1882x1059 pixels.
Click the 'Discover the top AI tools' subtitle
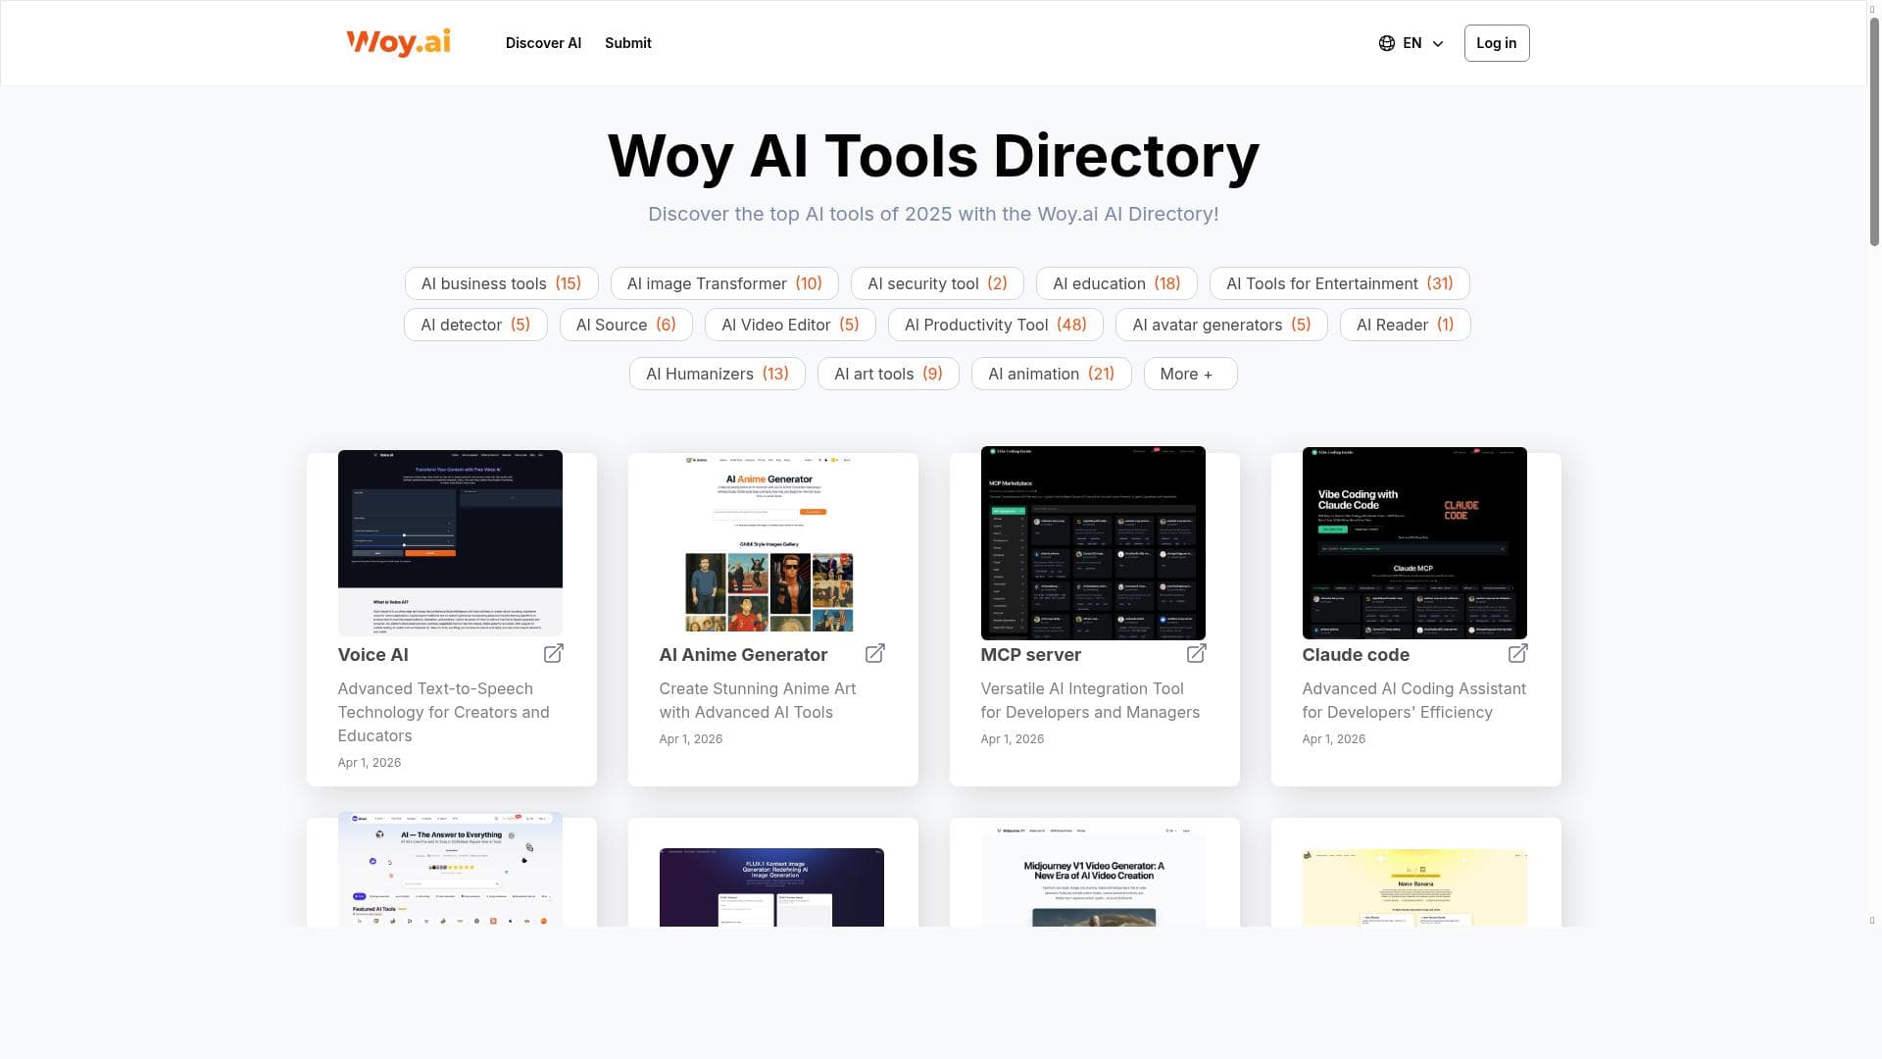(933, 214)
